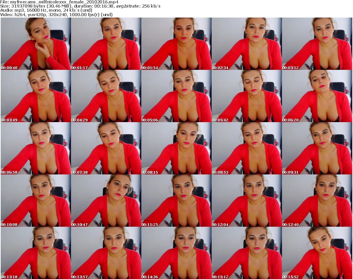Pick the thumbnail stamped 00:13:18
The width and height of the screenshot is (353, 279).
(36, 253)
